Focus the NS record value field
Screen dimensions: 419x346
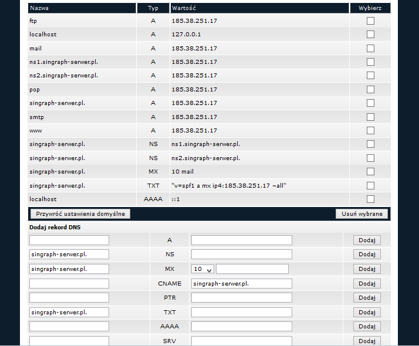point(242,254)
